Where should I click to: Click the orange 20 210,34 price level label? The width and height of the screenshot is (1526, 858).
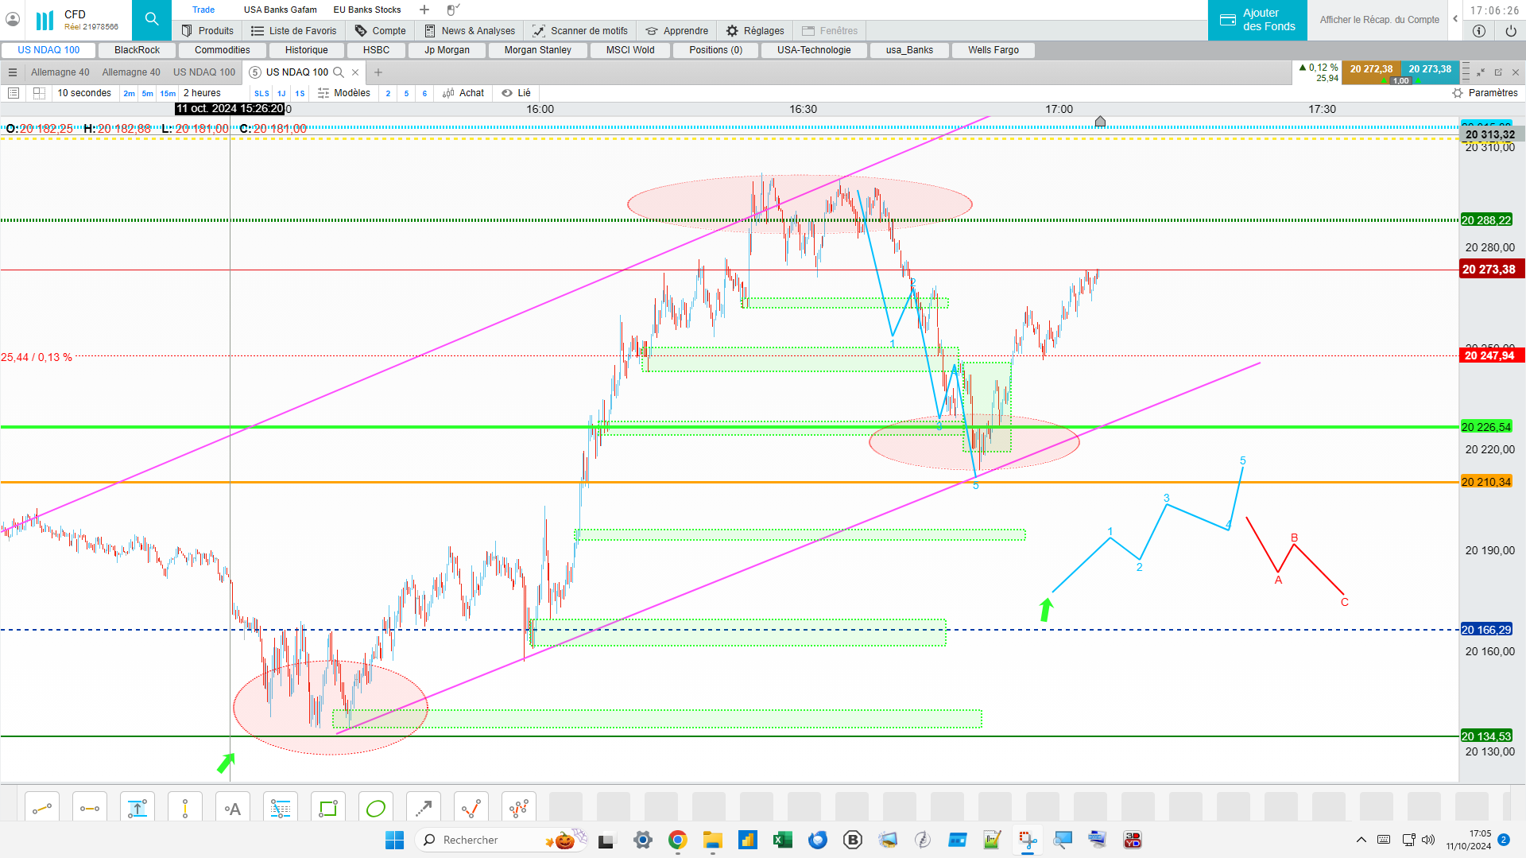(1486, 482)
